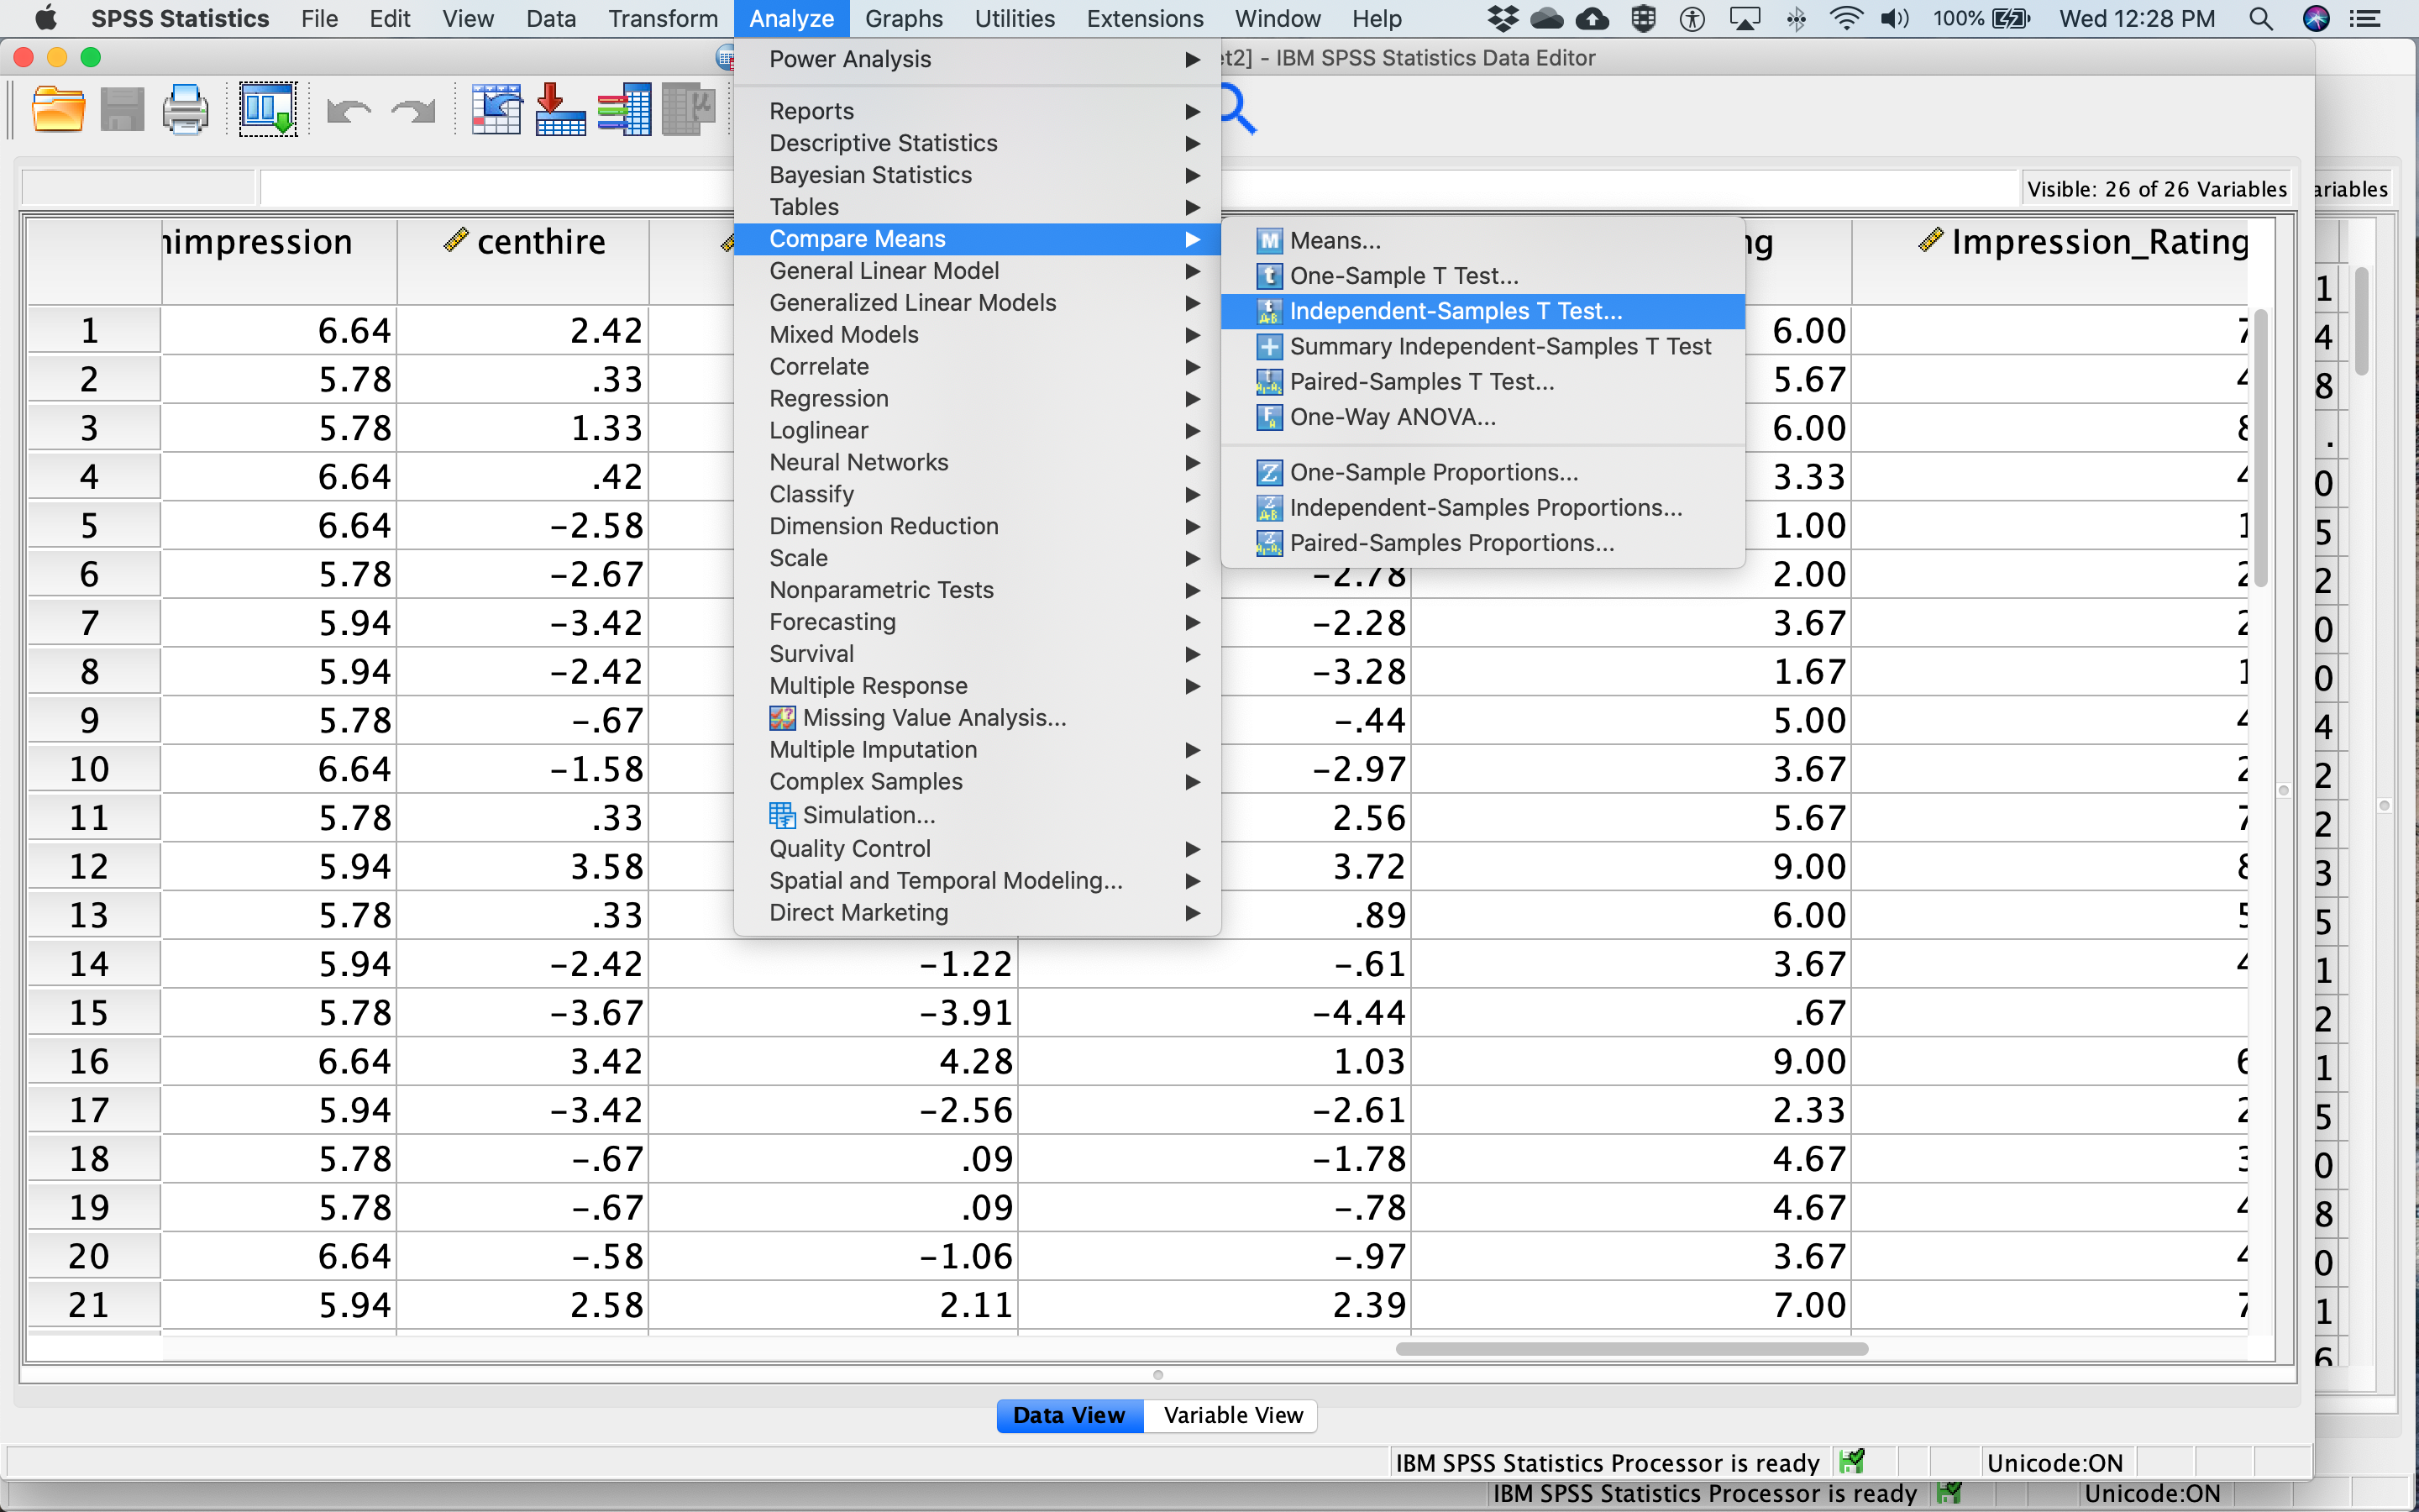The image size is (2419, 1512).
Task: Open Spotlight search in menu bar
Action: pyautogui.click(x=2261, y=19)
